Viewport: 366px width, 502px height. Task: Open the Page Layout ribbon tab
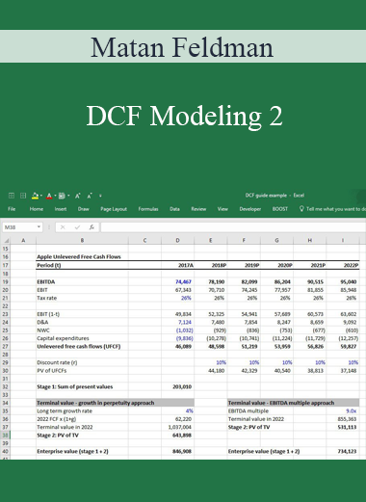click(x=114, y=209)
